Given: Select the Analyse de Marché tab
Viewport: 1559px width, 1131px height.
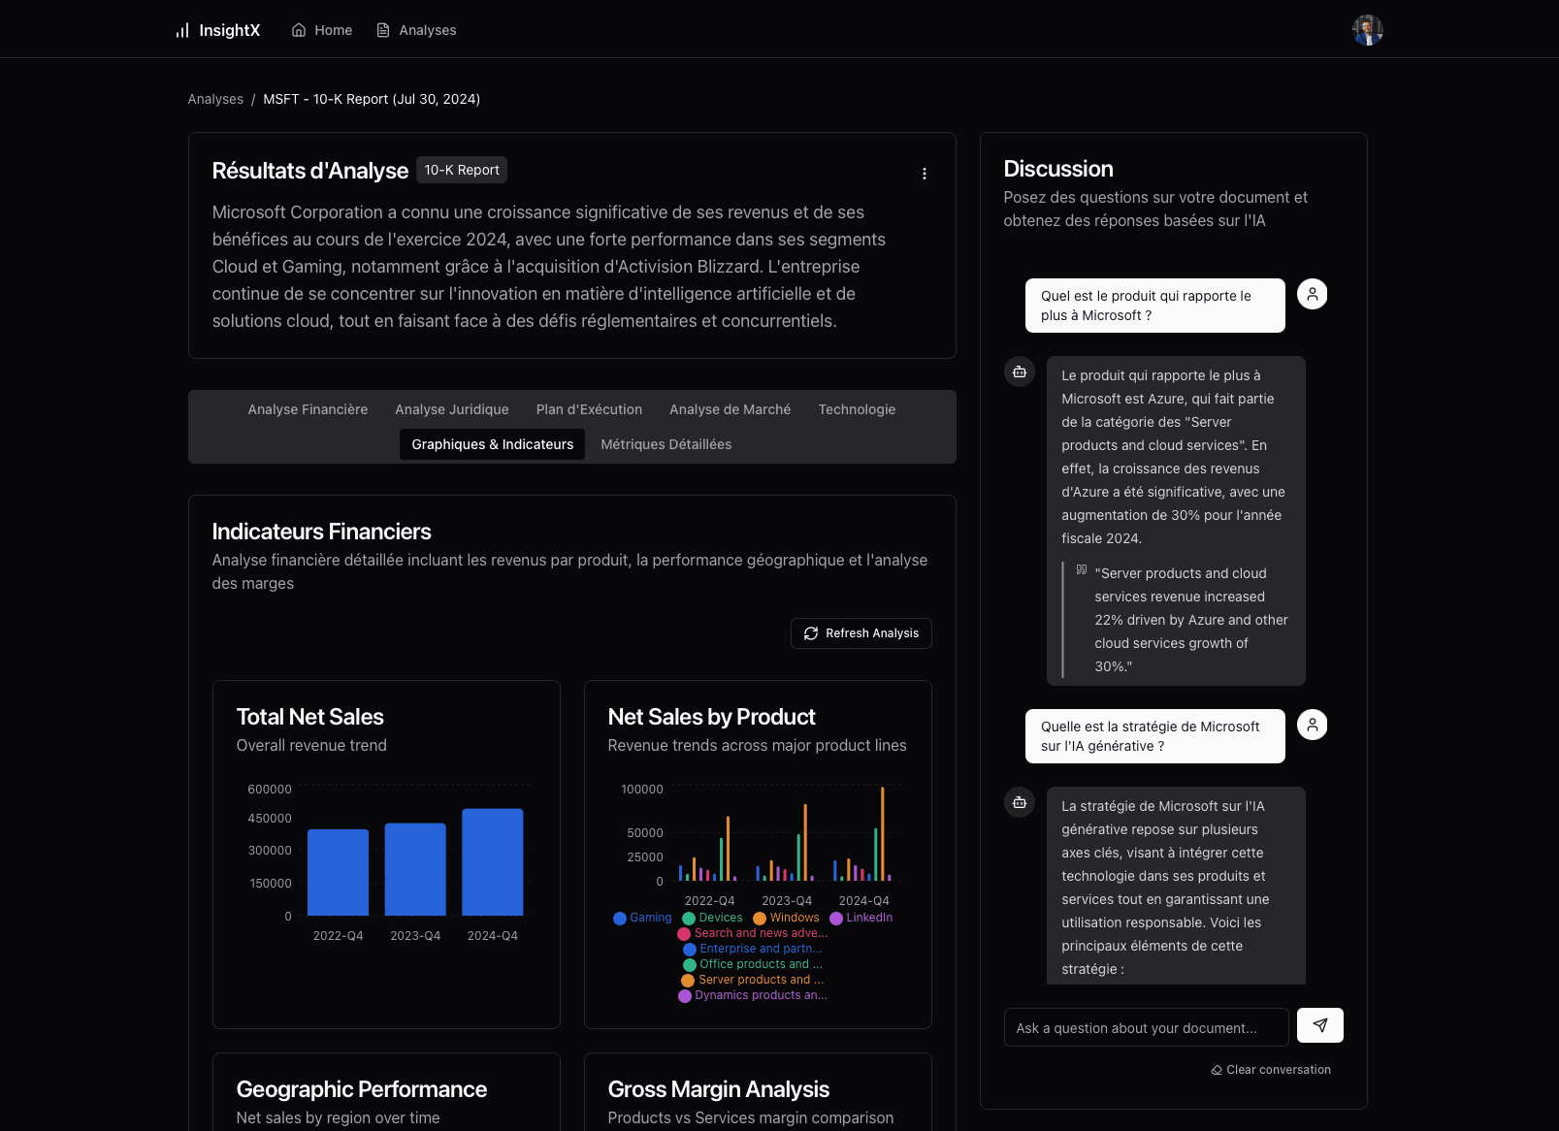Looking at the screenshot, I should click(731, 409).
